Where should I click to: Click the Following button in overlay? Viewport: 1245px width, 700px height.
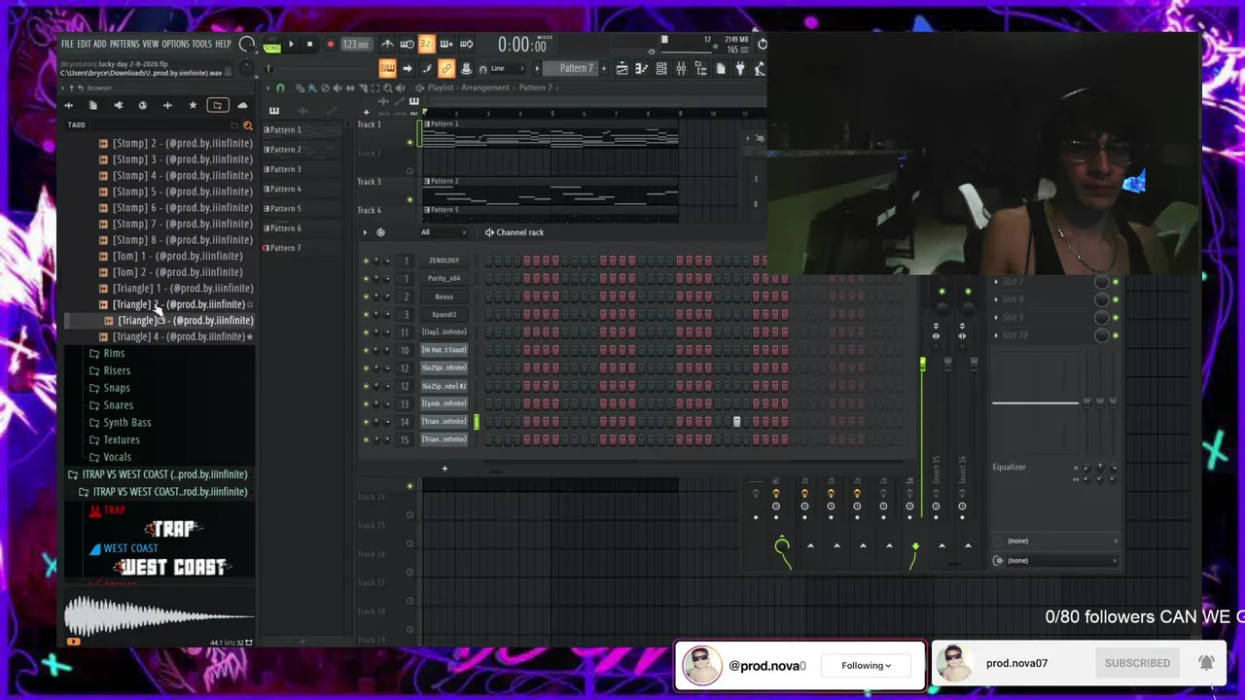[866, 666]
